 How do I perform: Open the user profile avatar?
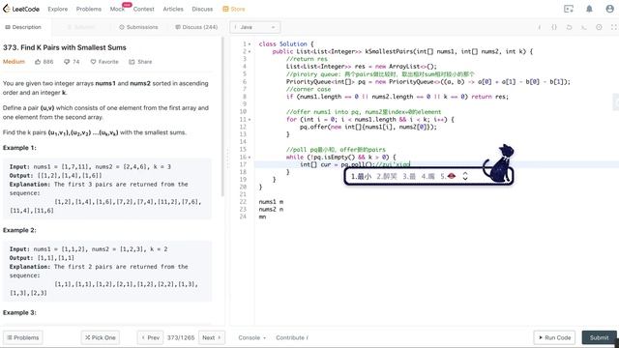(x=610, y=9)
